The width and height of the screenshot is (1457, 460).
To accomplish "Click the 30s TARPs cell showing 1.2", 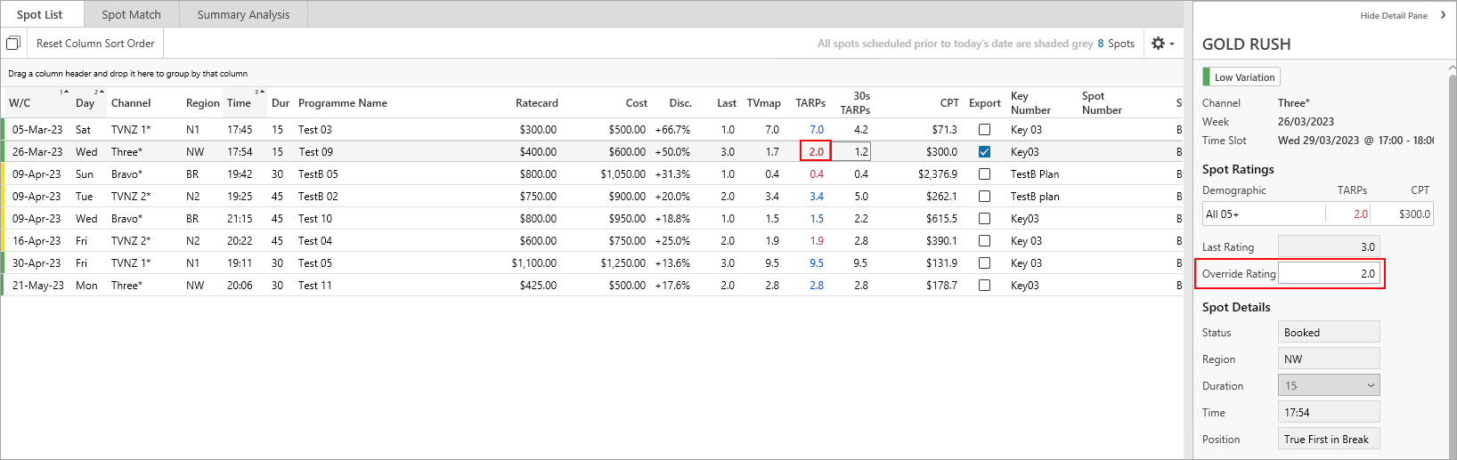I will click(852, 152).
